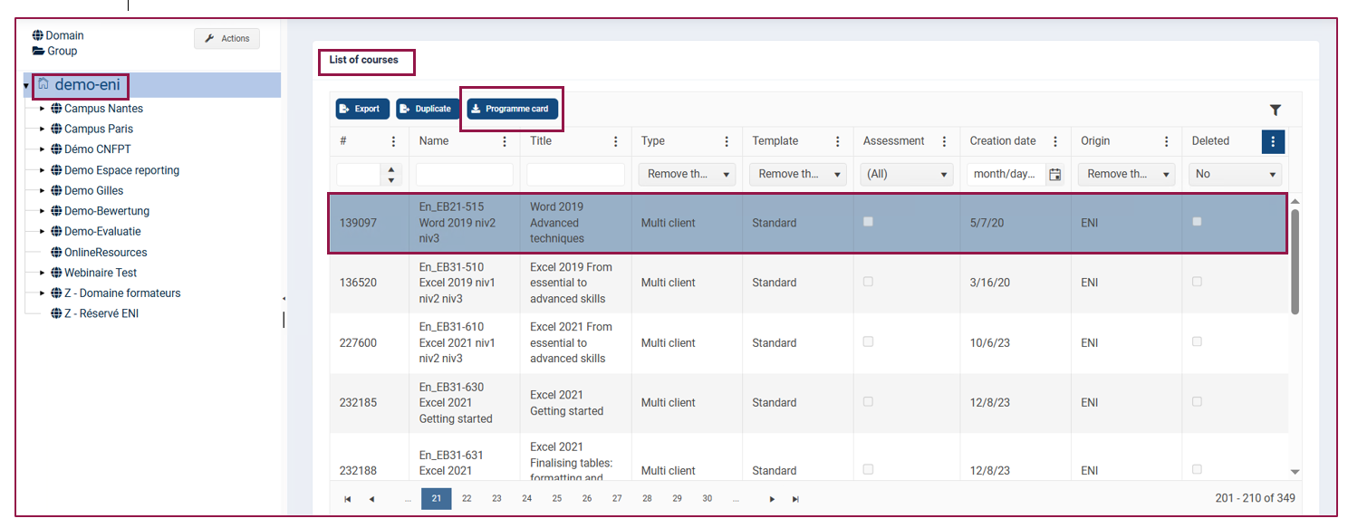The image size is (1348, 528).
Task: Go to the last page
Action: pos(795,499)
